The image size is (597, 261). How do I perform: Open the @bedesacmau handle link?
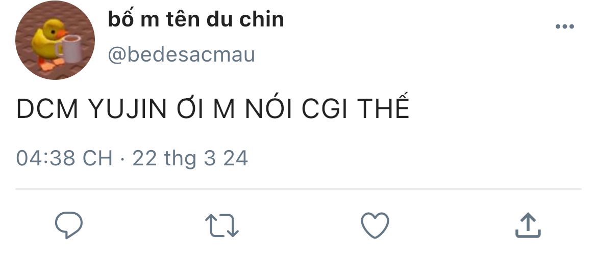tap(181, 54)
